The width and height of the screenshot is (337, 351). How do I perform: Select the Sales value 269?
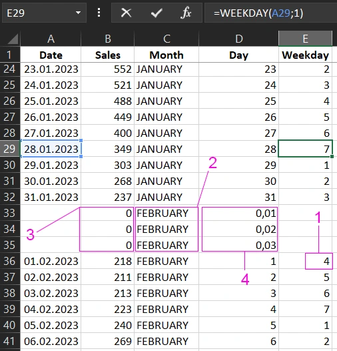tap(108, 341)
